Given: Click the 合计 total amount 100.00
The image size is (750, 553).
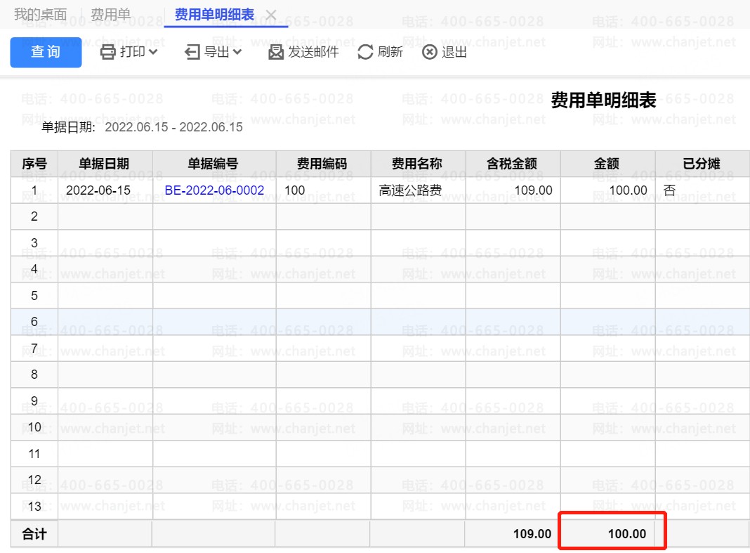Looking at the screenshot, I should [626, 533].
